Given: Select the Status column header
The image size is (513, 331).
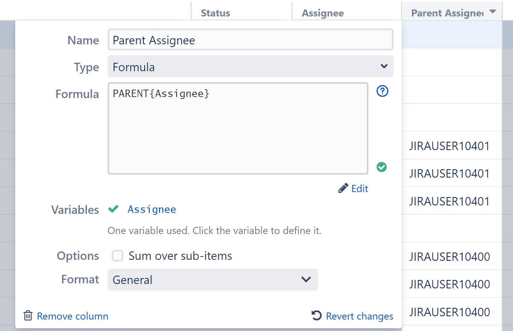Looking at the screenshot, I should click(215, 13).
